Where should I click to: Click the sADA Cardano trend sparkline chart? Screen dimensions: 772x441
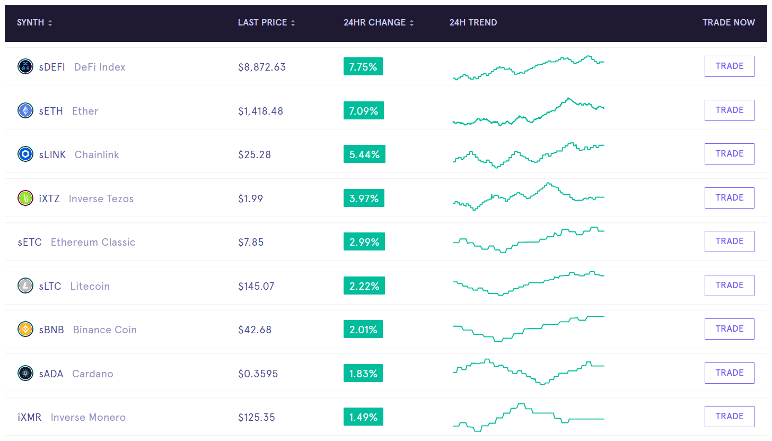click(528, 372)
